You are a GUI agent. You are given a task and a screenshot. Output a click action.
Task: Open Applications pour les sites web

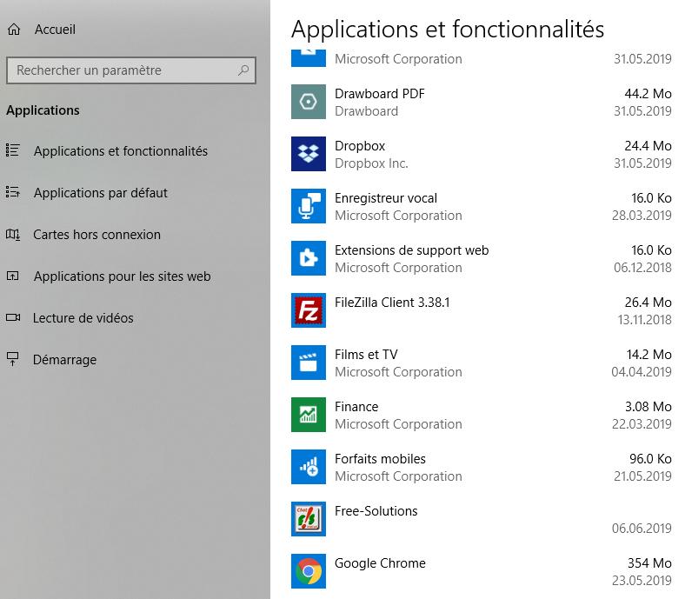(x=123, y=276)
